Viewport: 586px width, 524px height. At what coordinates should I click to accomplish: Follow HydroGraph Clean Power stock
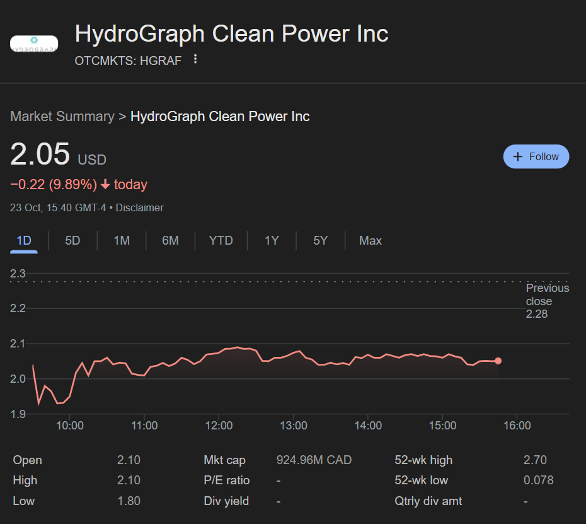coord(536,156)
